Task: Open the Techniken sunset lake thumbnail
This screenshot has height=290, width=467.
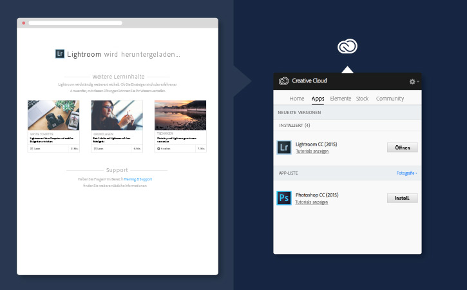Action: pos(180,115)
